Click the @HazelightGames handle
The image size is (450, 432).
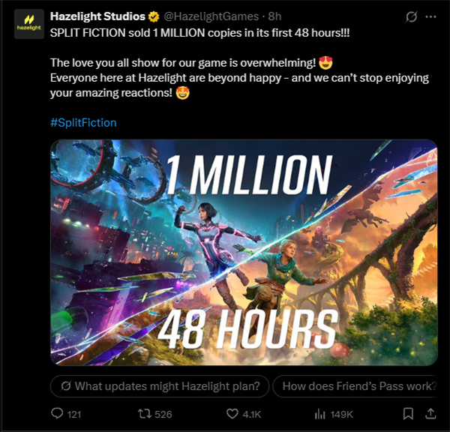(206, 16)
